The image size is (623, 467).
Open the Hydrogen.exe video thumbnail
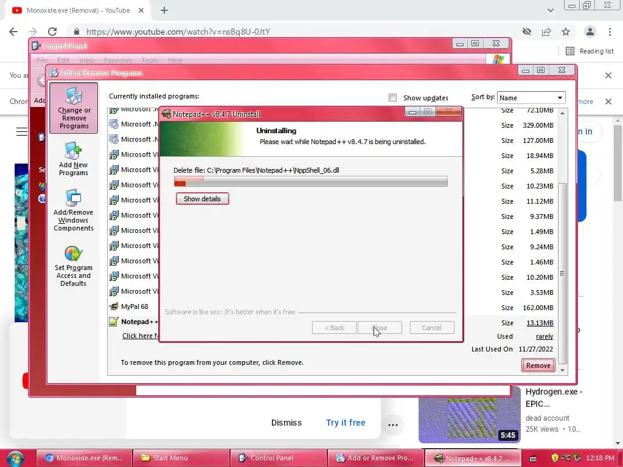[x=469, y=414]
